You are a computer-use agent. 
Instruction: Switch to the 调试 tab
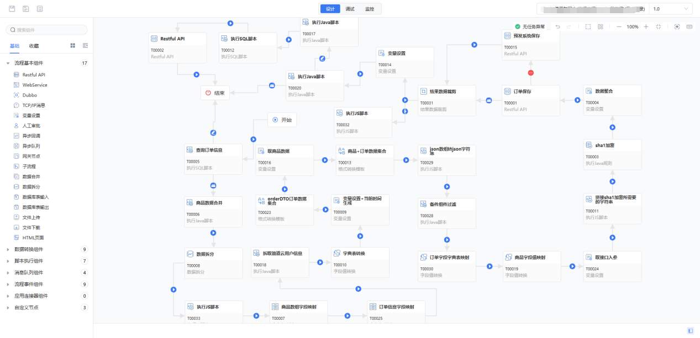coord(350,9)
